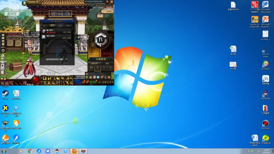Screen dimensions: 274x154
Task: Open the ACDSee-like color wheel image shortcut
Action: point(265,65)
